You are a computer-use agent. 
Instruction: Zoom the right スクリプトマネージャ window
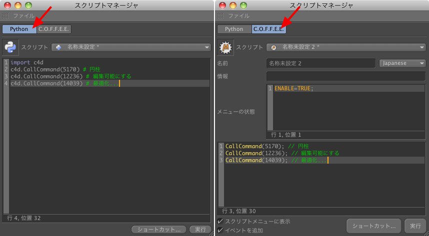(x=243, y=5)
